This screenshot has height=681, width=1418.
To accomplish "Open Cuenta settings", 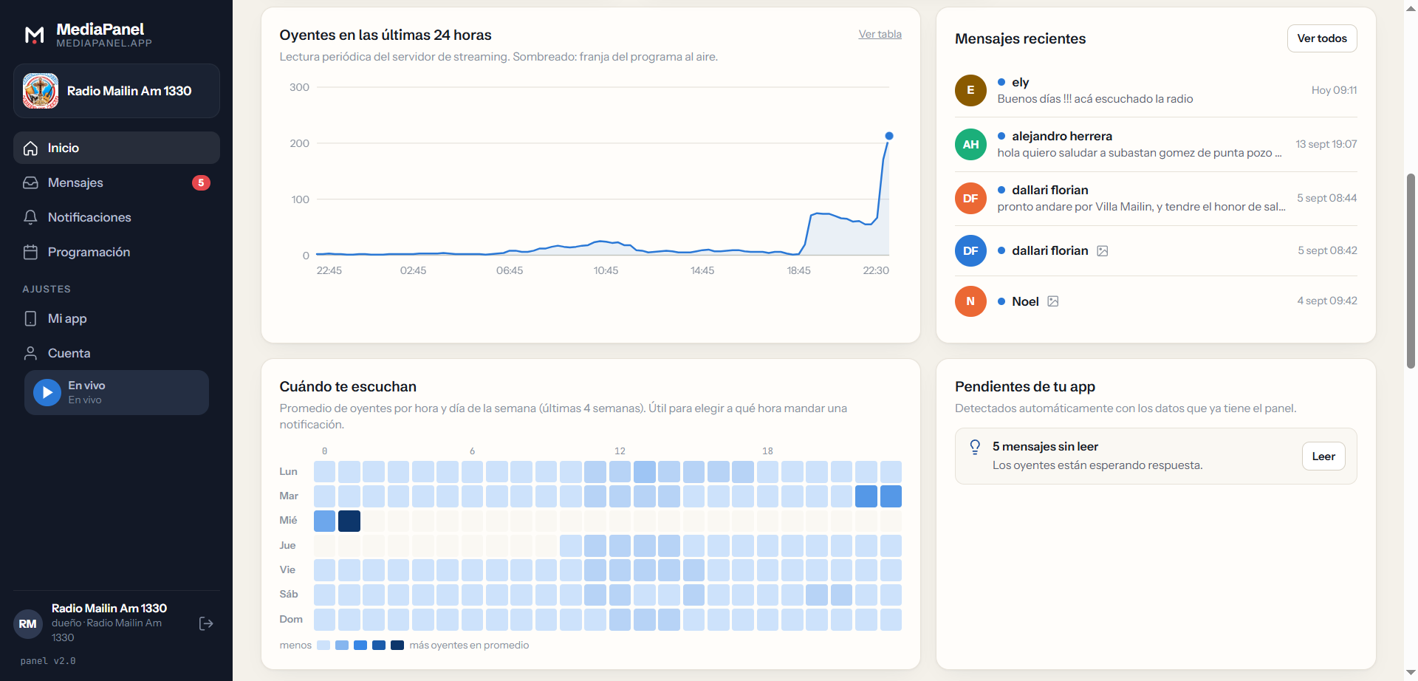I will (117, 353).
